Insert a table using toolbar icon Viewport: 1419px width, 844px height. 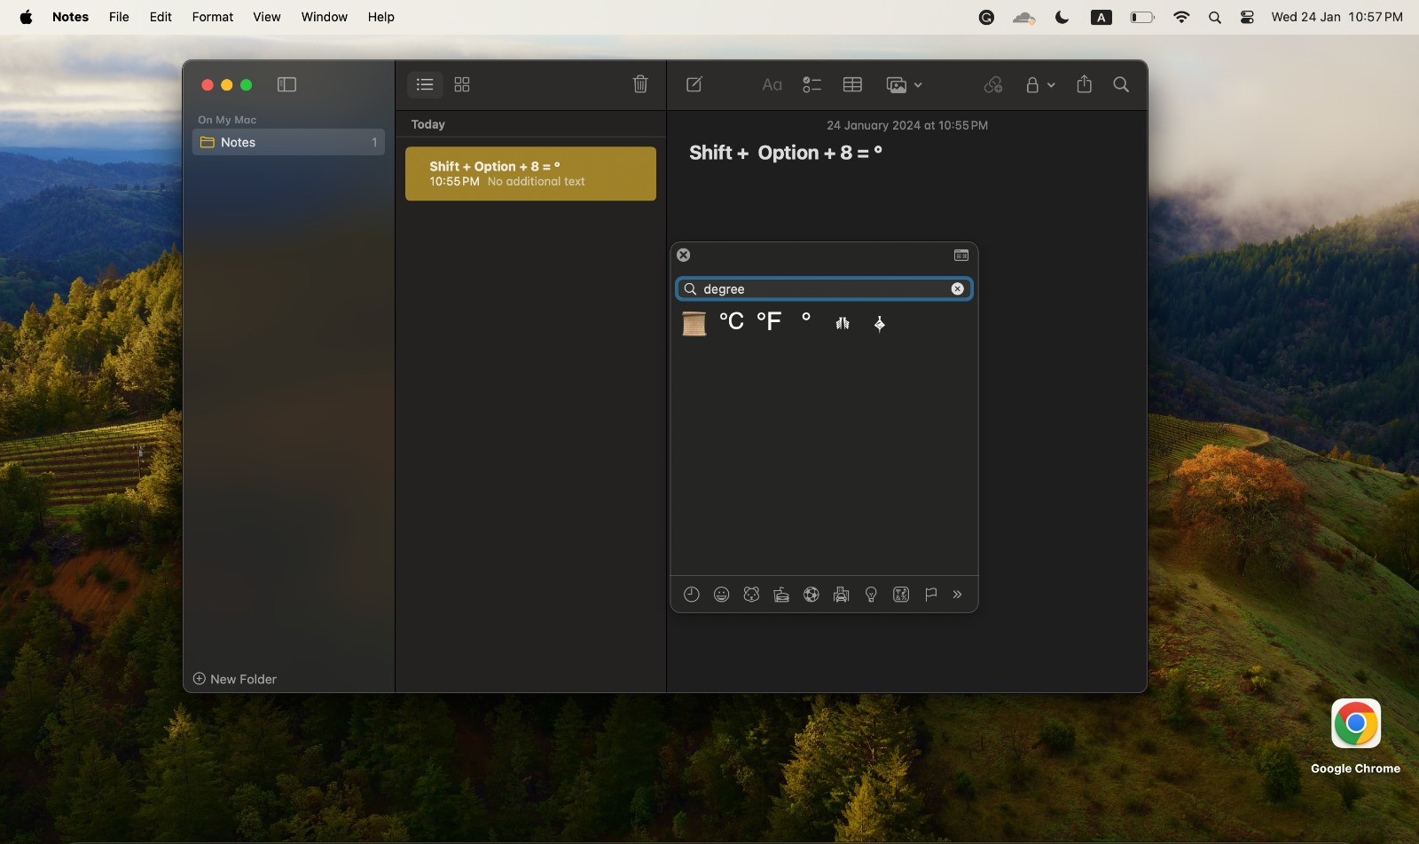pos(852,84)
